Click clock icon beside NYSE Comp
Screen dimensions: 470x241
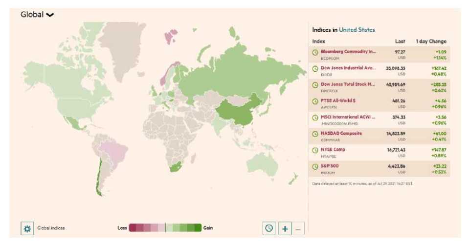(x=315, y=150)
